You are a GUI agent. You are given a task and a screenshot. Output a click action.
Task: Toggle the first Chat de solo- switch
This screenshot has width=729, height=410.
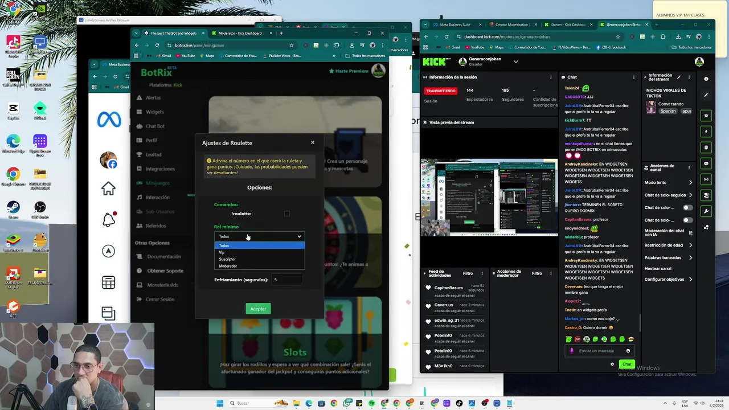pos(688,208)
